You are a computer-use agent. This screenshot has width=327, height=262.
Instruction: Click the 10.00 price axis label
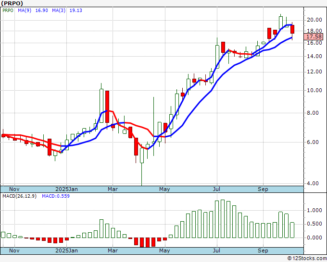(314, 90)
